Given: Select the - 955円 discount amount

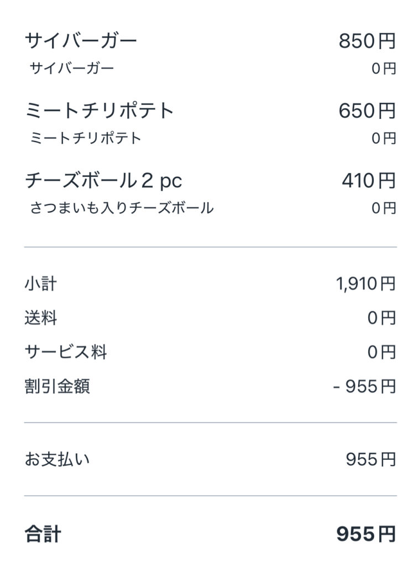Looking at the screenshot, I should 365,386.
